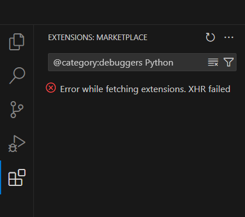Click the @category:debuggers text in search
This screenshot has height=217, width=245.
pyautogui.click(x=98, y=63)
